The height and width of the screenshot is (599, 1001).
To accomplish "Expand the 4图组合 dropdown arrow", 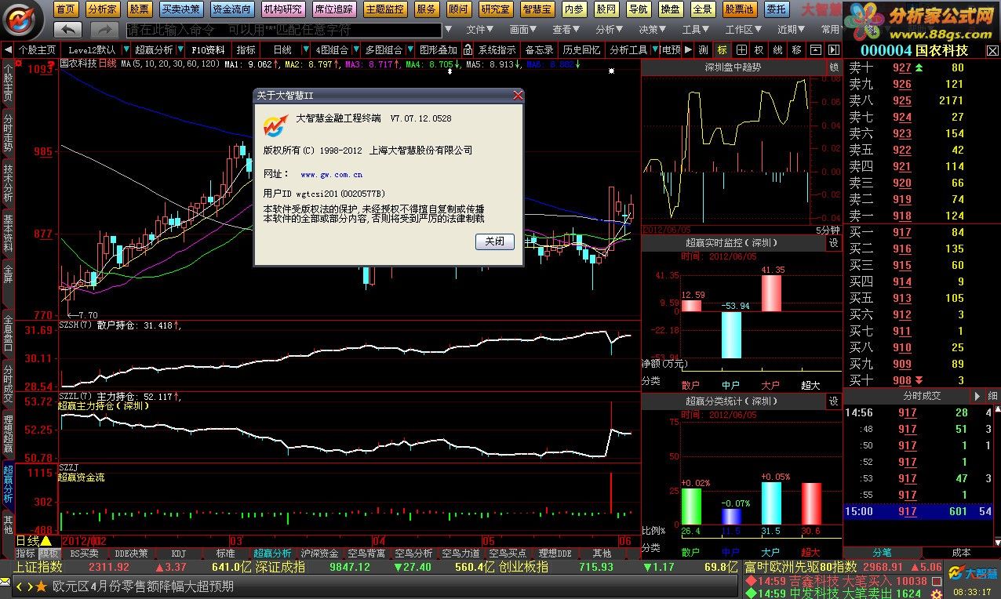I will tap(355, 49).
